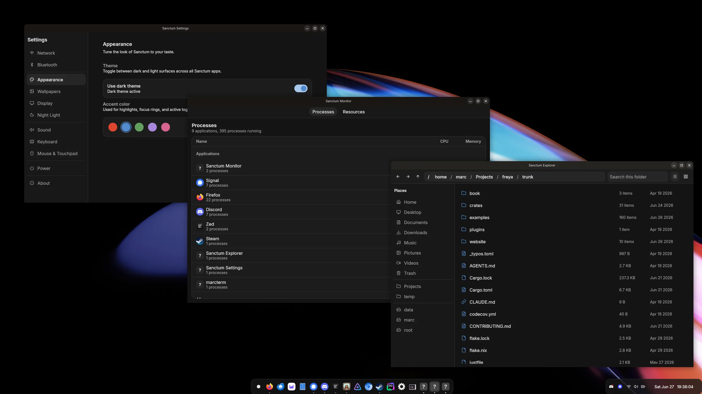Select the flake.nix file

tap(574, 350)
